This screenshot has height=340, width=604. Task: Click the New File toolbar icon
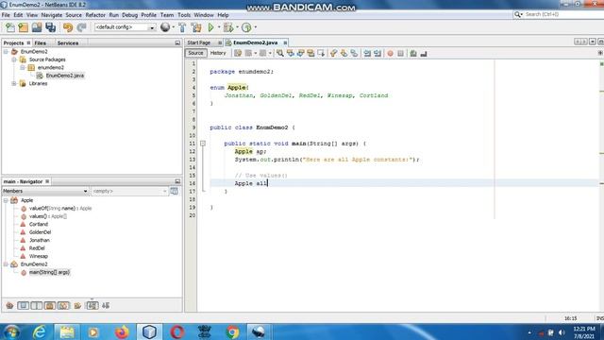click(10, 27)
